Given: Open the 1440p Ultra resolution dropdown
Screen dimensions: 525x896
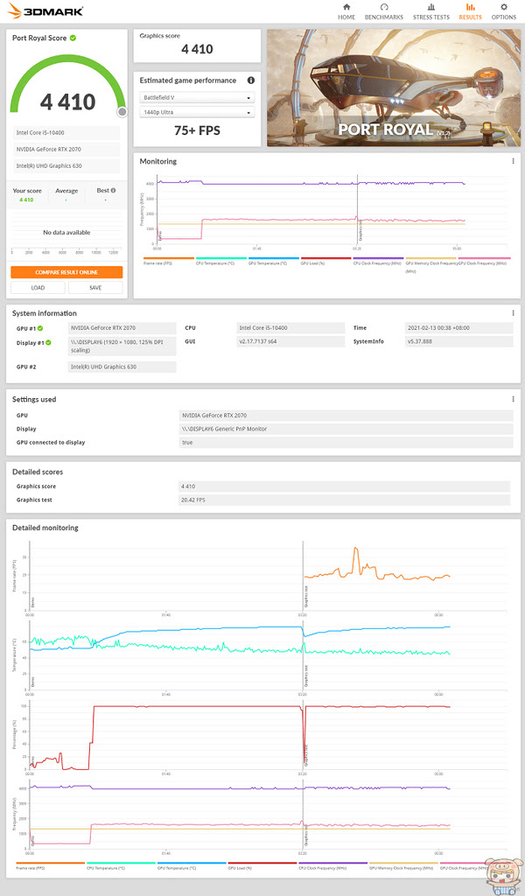Looking at the screenshot, I should (x=197, y=113).
